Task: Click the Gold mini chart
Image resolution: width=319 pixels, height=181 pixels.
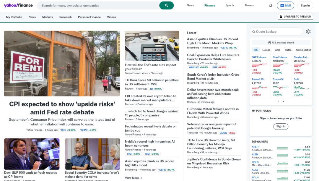Action: [x=302, y=87]
